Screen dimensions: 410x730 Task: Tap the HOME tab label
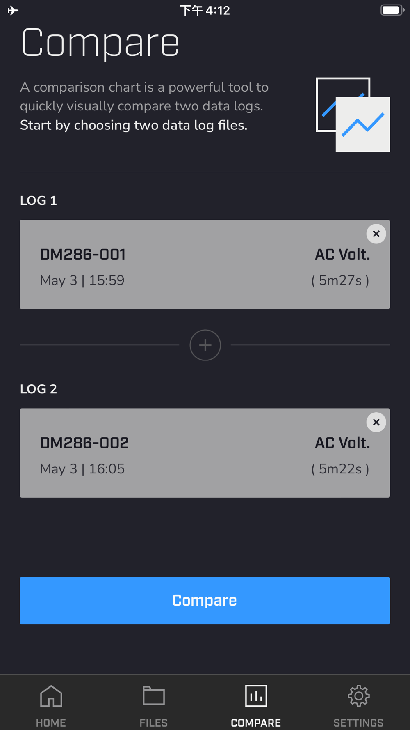(51, 723)
